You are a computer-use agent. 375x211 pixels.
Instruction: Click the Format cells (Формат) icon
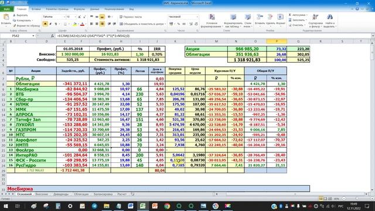click(280, 17)
